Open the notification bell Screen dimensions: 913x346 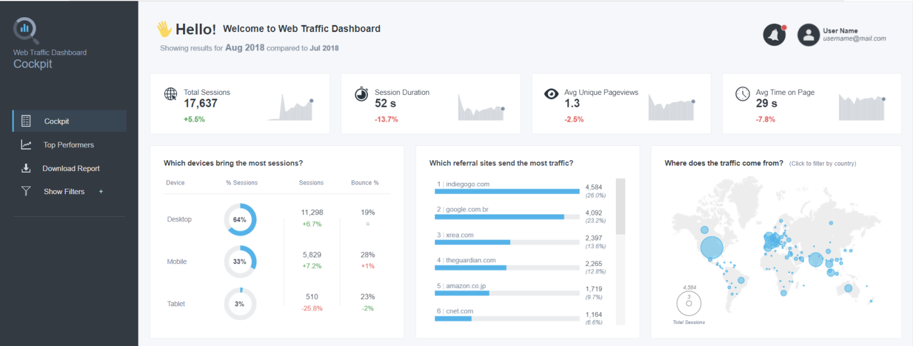coord(774,34)
